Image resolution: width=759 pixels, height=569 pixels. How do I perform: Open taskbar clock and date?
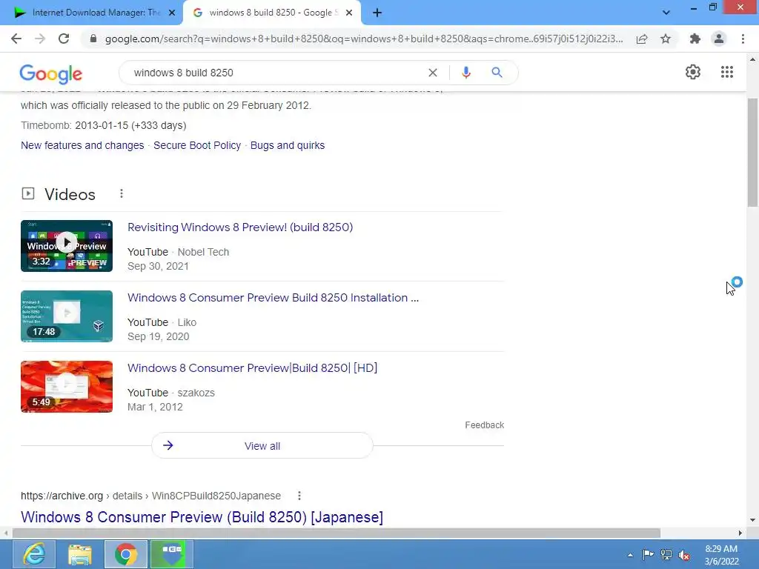pyautogui.click(x=721, y=555)
